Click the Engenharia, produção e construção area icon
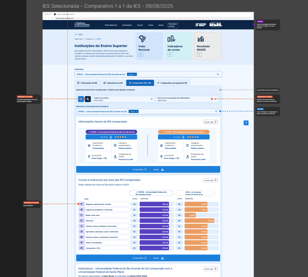Viewport: 308px width, 277px height. (81, 210)
